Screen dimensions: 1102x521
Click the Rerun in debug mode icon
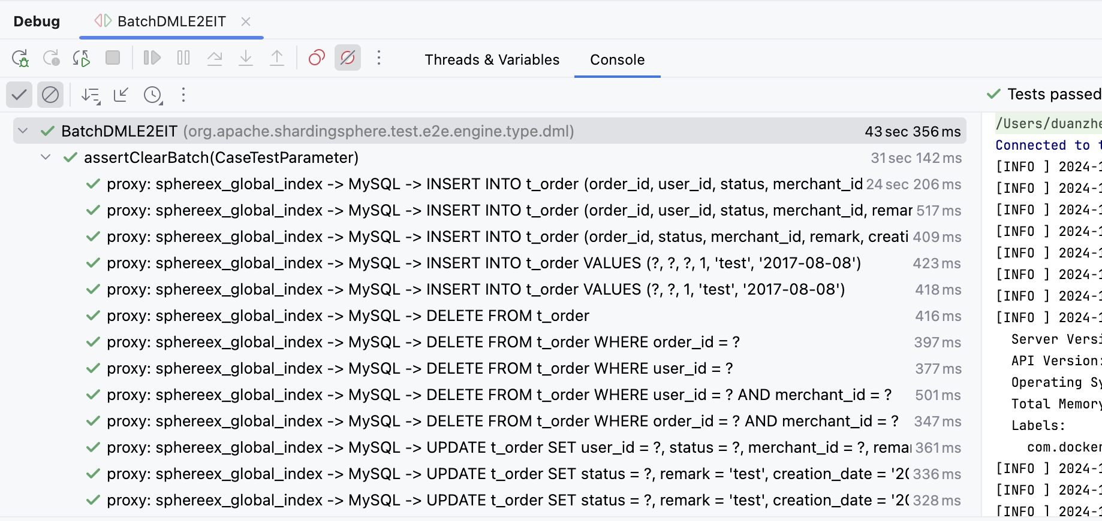(20, 58)
